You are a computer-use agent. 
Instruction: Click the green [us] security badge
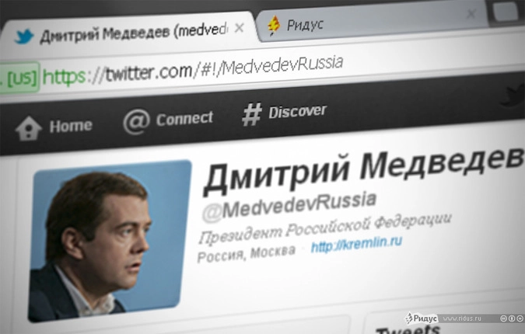pos(20,78)
